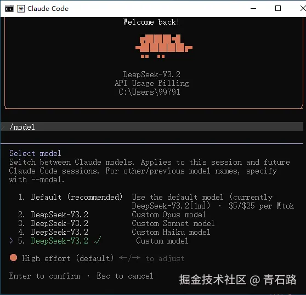Click the Claude Code asterisk icon in title bar
The image size is (306, 295).
pyautogui.click(x=21, y=9)
